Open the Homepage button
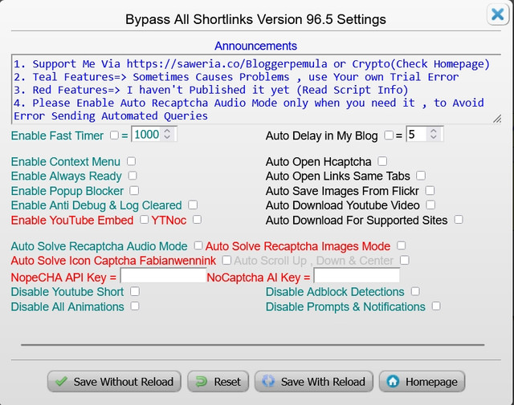This screenshot has width=514, height=405. (x=422, y=382)
